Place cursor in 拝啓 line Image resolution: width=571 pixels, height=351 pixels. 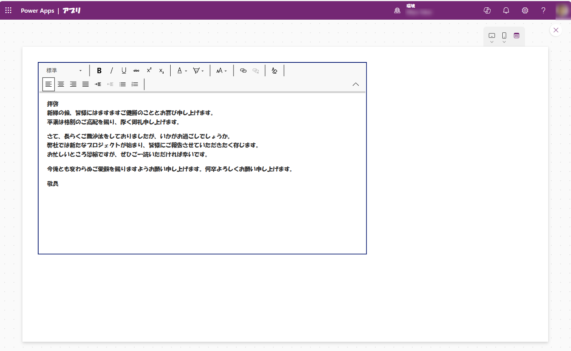pyautogui.click(x=53, y=104)
